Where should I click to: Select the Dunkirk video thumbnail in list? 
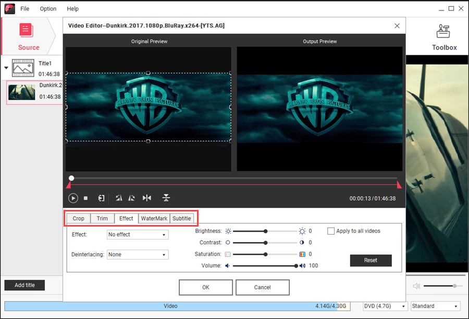21,92
